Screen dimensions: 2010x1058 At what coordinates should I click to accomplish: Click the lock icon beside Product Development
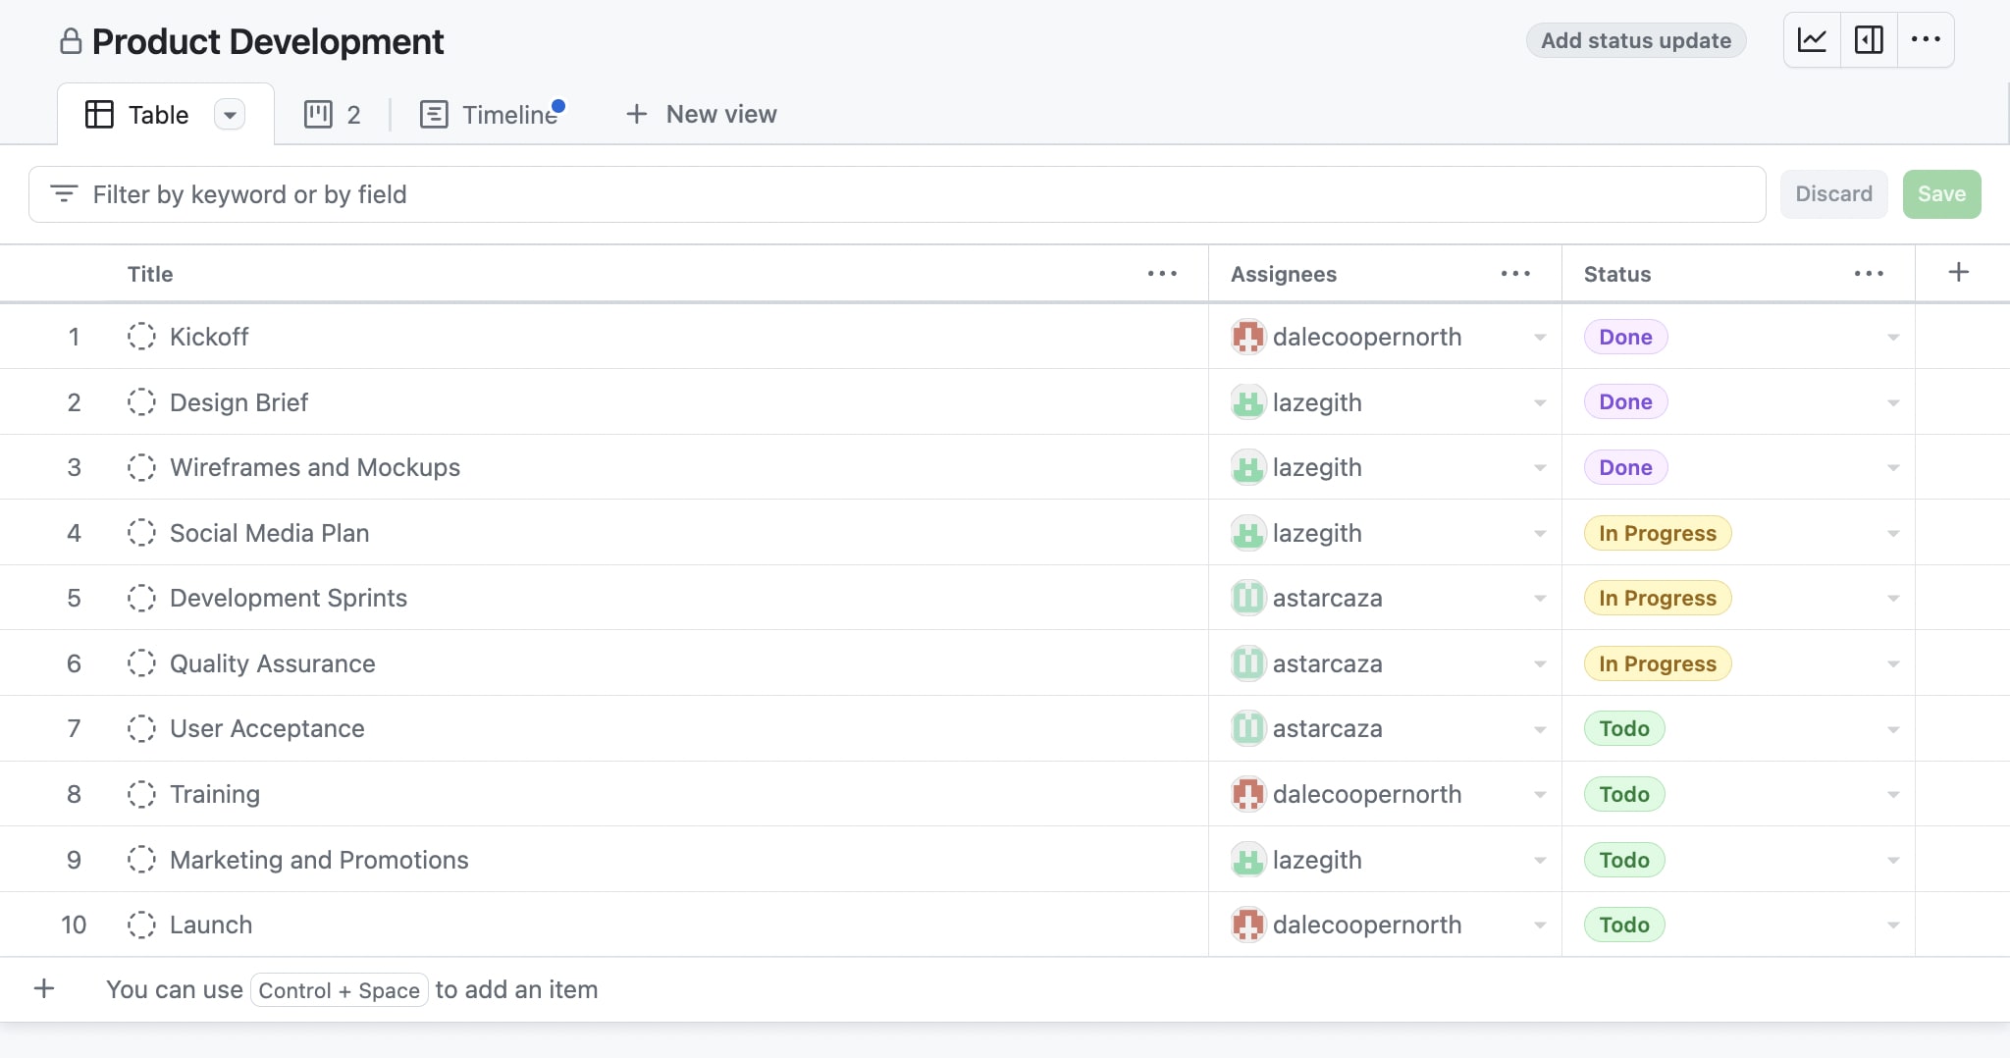(71, 41)
